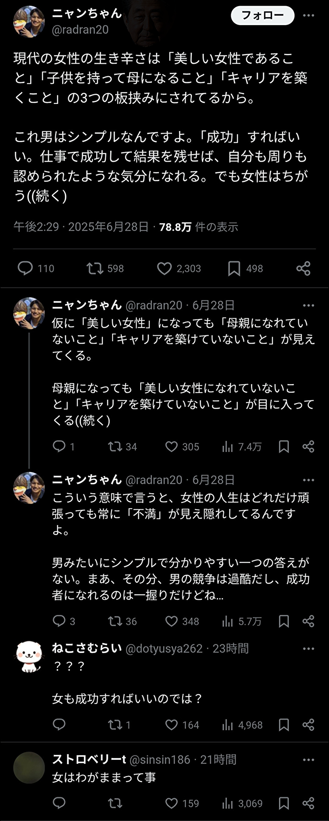Bookmark the reply with 7.4万 views
This screenshot has height=821, width=329.
click(284, 447)
